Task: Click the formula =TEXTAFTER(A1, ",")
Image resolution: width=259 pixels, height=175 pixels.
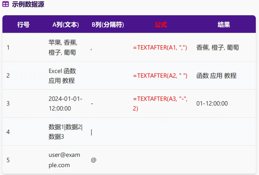Action: click(160, 47)
